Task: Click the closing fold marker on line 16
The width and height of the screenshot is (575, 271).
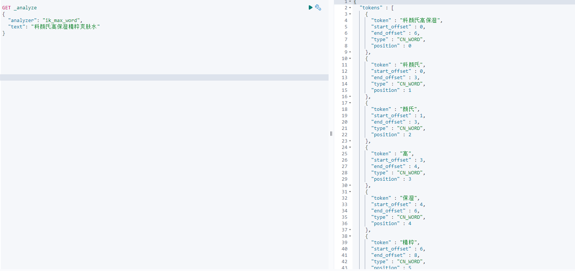Action: click(x=350, y=97)
